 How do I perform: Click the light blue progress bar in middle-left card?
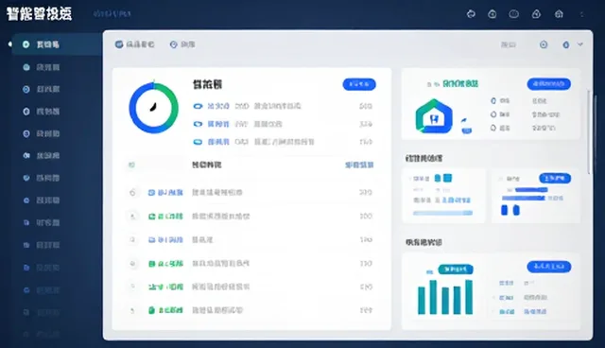click(442, 213)
